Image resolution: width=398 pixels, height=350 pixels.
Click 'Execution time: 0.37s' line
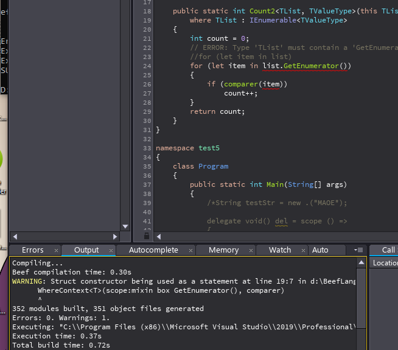pos(57,336)
